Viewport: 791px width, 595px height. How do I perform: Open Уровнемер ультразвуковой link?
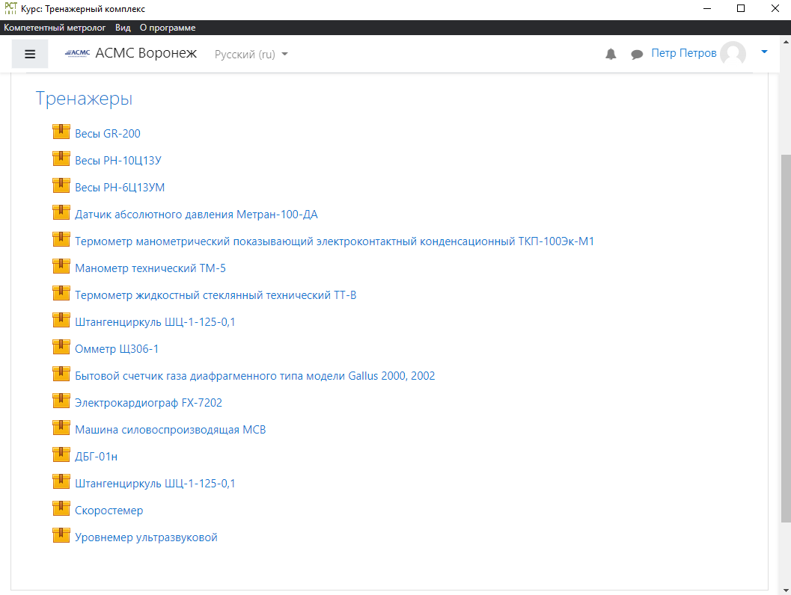click(x=146, y=537)
